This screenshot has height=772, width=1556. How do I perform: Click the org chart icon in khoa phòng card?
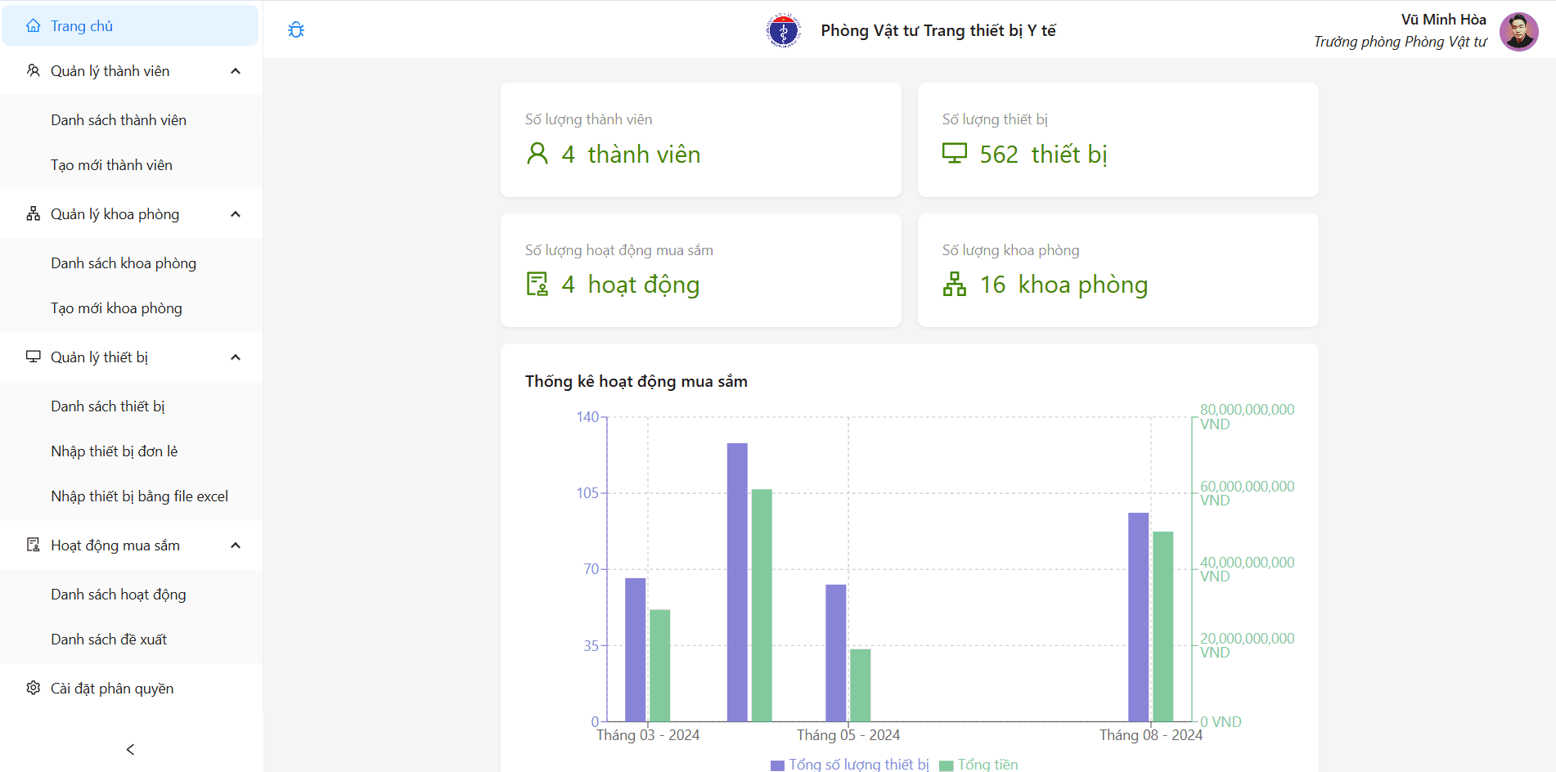tap(954, 285)
